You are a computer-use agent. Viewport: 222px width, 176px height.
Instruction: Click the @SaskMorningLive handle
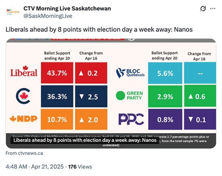pyautogui.click(x=48, y=16)
